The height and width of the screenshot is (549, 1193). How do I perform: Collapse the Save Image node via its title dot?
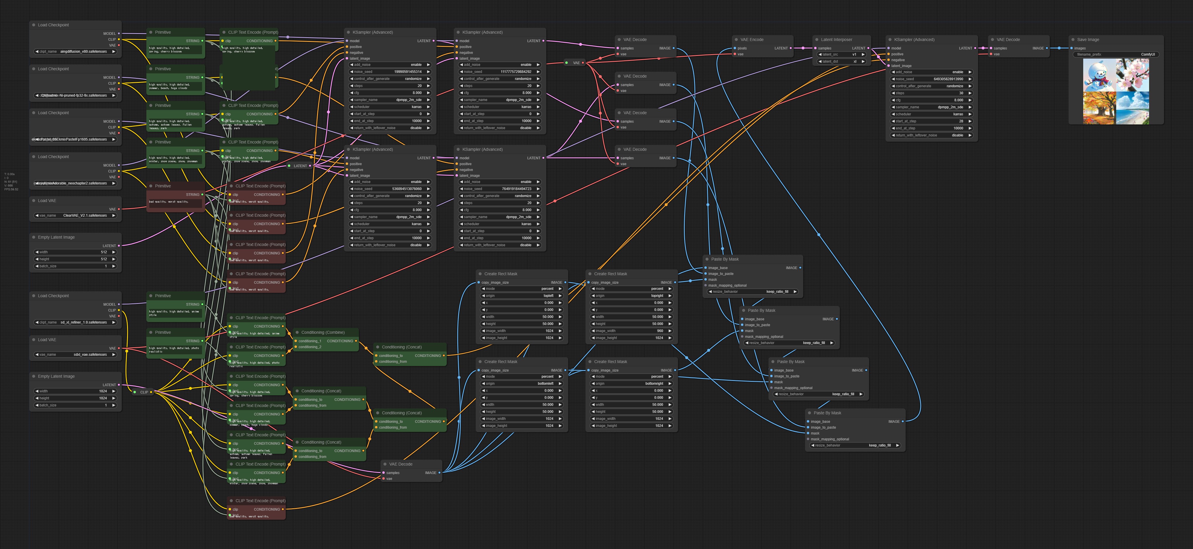[x=1073, y=40]
